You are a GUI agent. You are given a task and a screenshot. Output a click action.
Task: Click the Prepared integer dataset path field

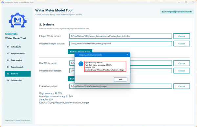[120, 44]
